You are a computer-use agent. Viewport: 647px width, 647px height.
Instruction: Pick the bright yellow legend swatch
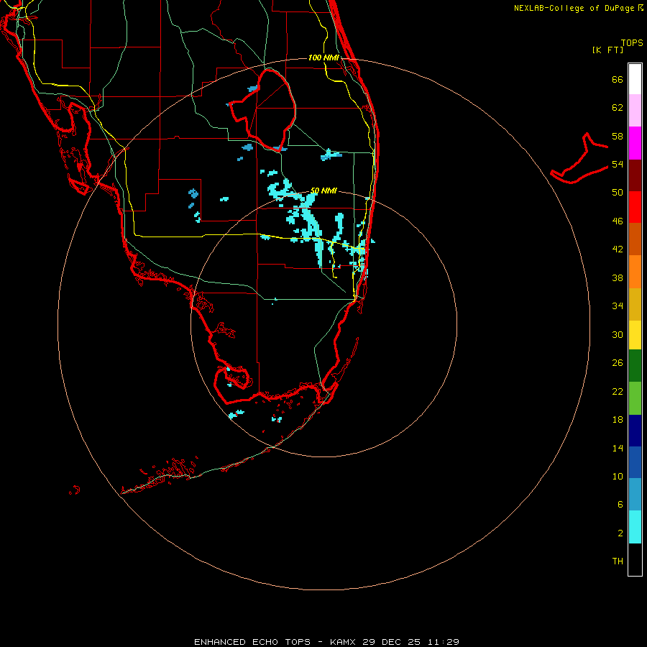coord(635,335)
